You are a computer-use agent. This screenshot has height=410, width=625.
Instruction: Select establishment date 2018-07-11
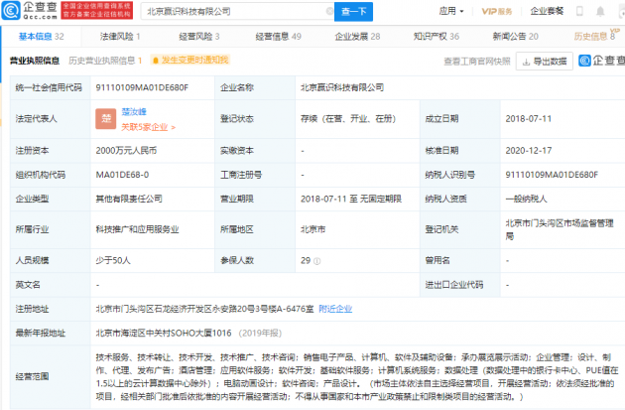tap(528, 119)
